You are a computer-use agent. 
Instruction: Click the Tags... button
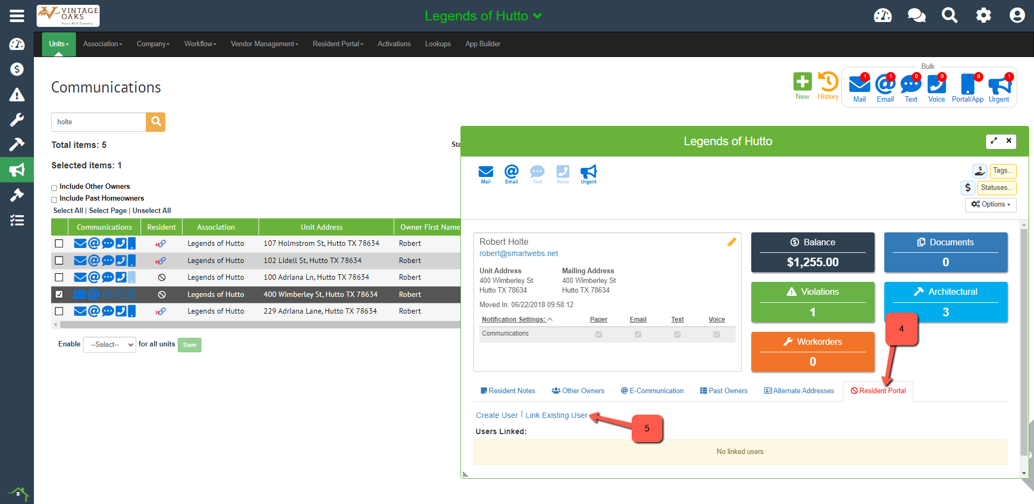coord(1003,171)
